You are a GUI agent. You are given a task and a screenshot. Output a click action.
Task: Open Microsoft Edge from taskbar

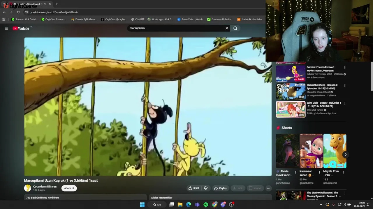pos(189,205)
